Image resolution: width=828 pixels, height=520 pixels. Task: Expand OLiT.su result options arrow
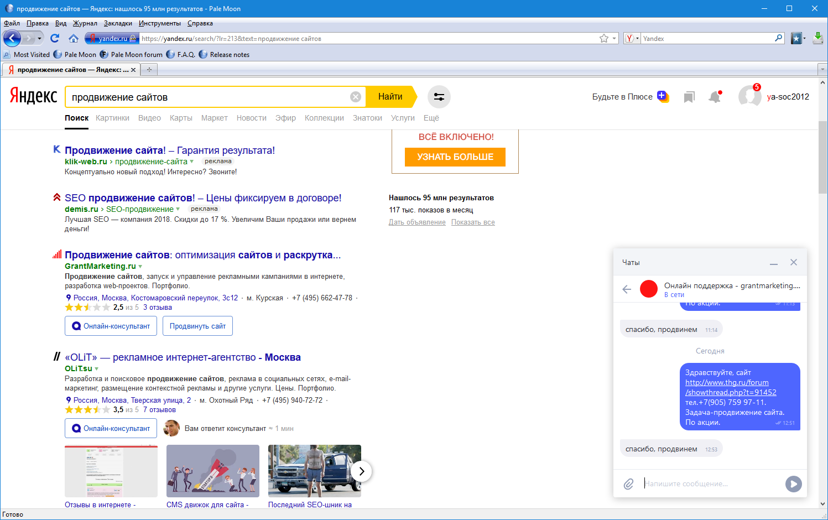97,368
